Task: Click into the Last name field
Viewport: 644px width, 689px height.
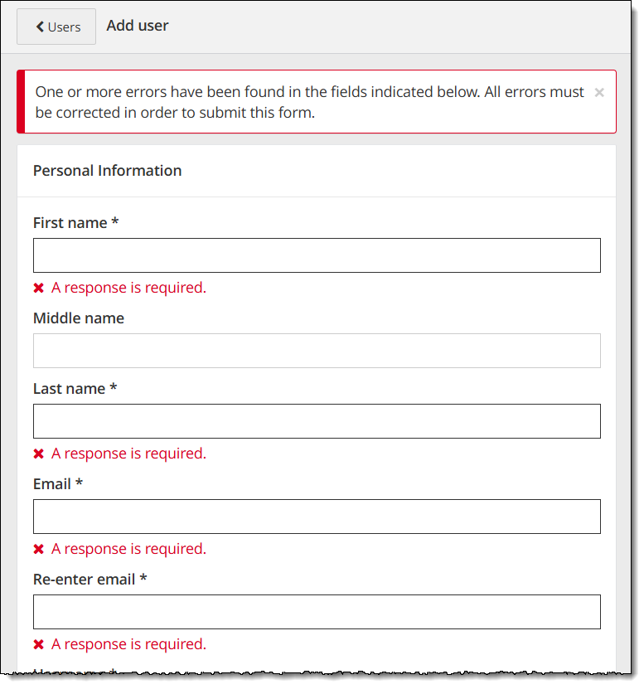Action: point(317,421)
